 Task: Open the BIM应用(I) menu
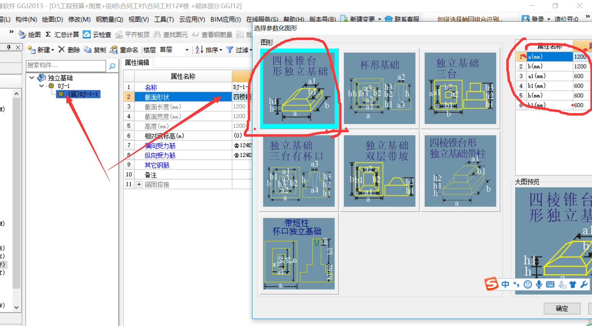pos(225,19)
